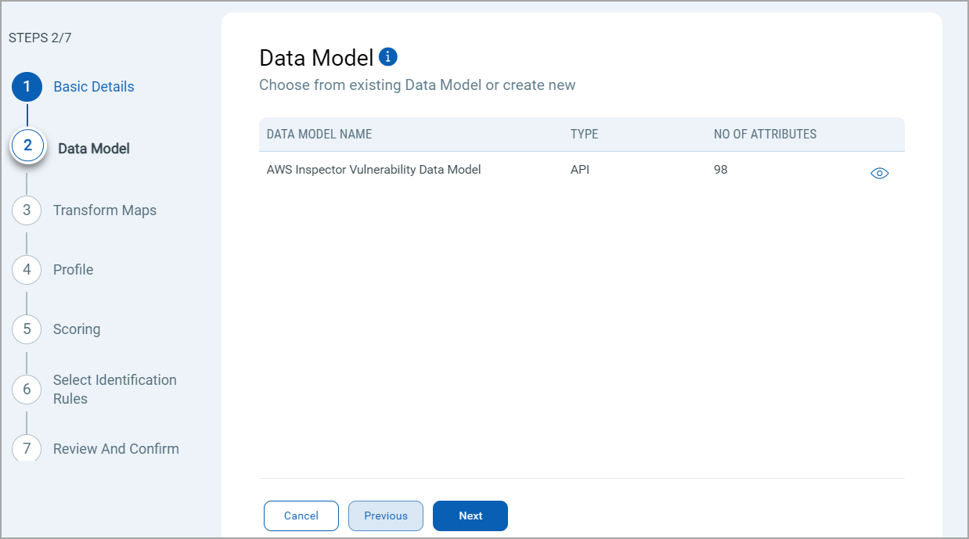The width and height of the screenshot is (969, 539).
Task: Open the Transform Maps step
Action: click(105, 210)
